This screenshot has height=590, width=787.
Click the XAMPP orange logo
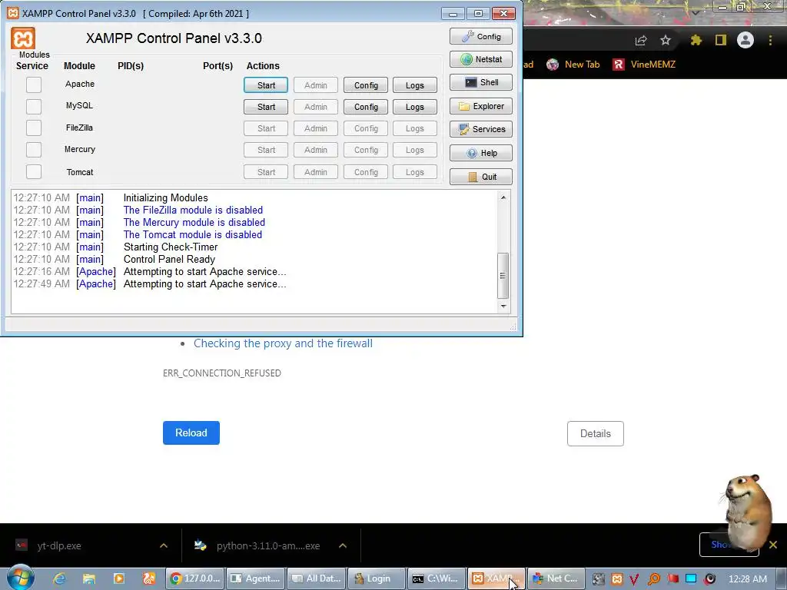coord(23,38)
